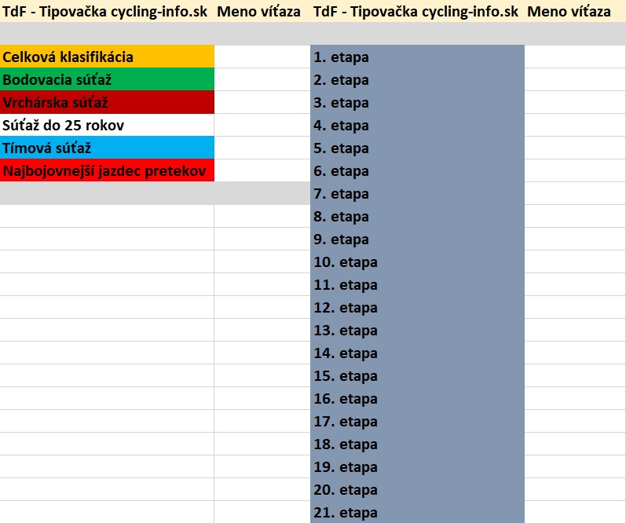Click the green Bodovacia súťaž cell
626x523 pixels.
click(x=107, y=80)
